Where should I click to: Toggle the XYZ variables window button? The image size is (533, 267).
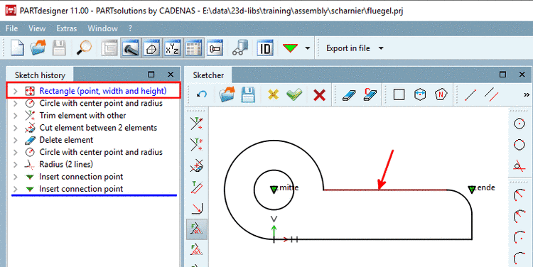[x=173, y=48]
